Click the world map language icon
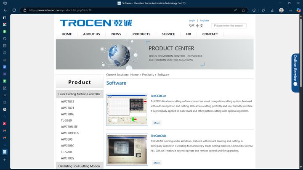Viewport: 303px width, 170px height. (x=191, y=26)
